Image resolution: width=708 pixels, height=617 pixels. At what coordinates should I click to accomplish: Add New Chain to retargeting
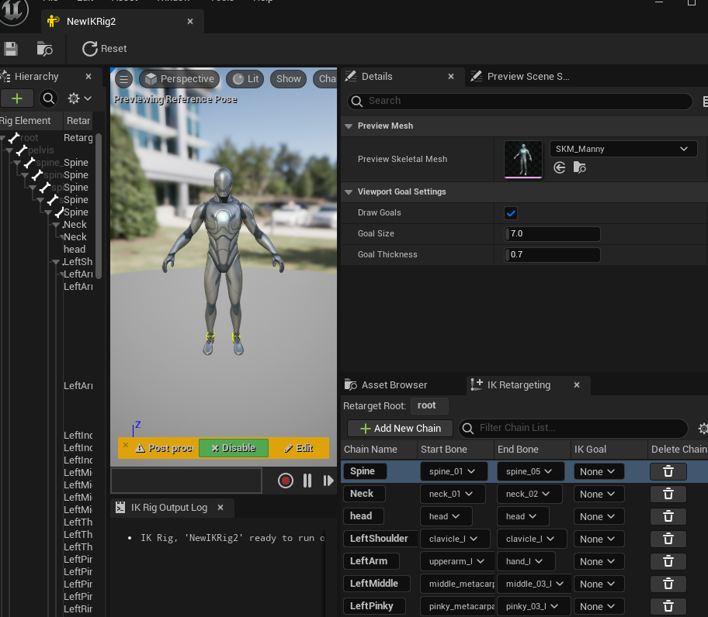point(400,428)
